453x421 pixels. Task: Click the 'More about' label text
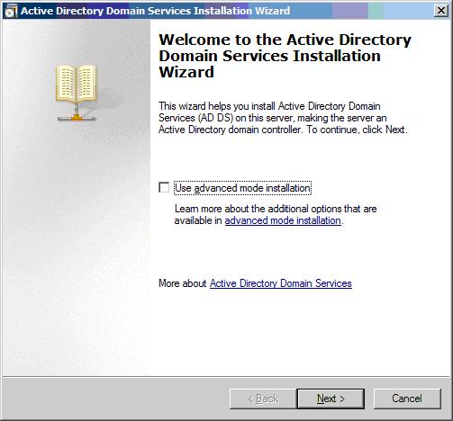pyautogui.click(x=183, y=283)
